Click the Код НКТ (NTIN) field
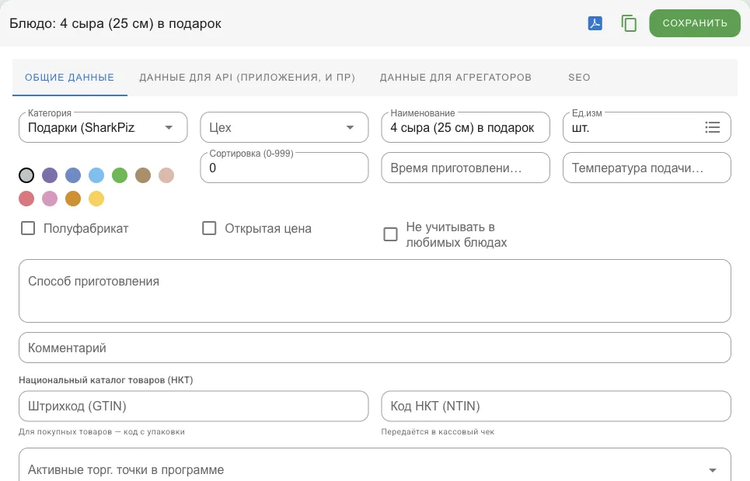 click(556, 406)
